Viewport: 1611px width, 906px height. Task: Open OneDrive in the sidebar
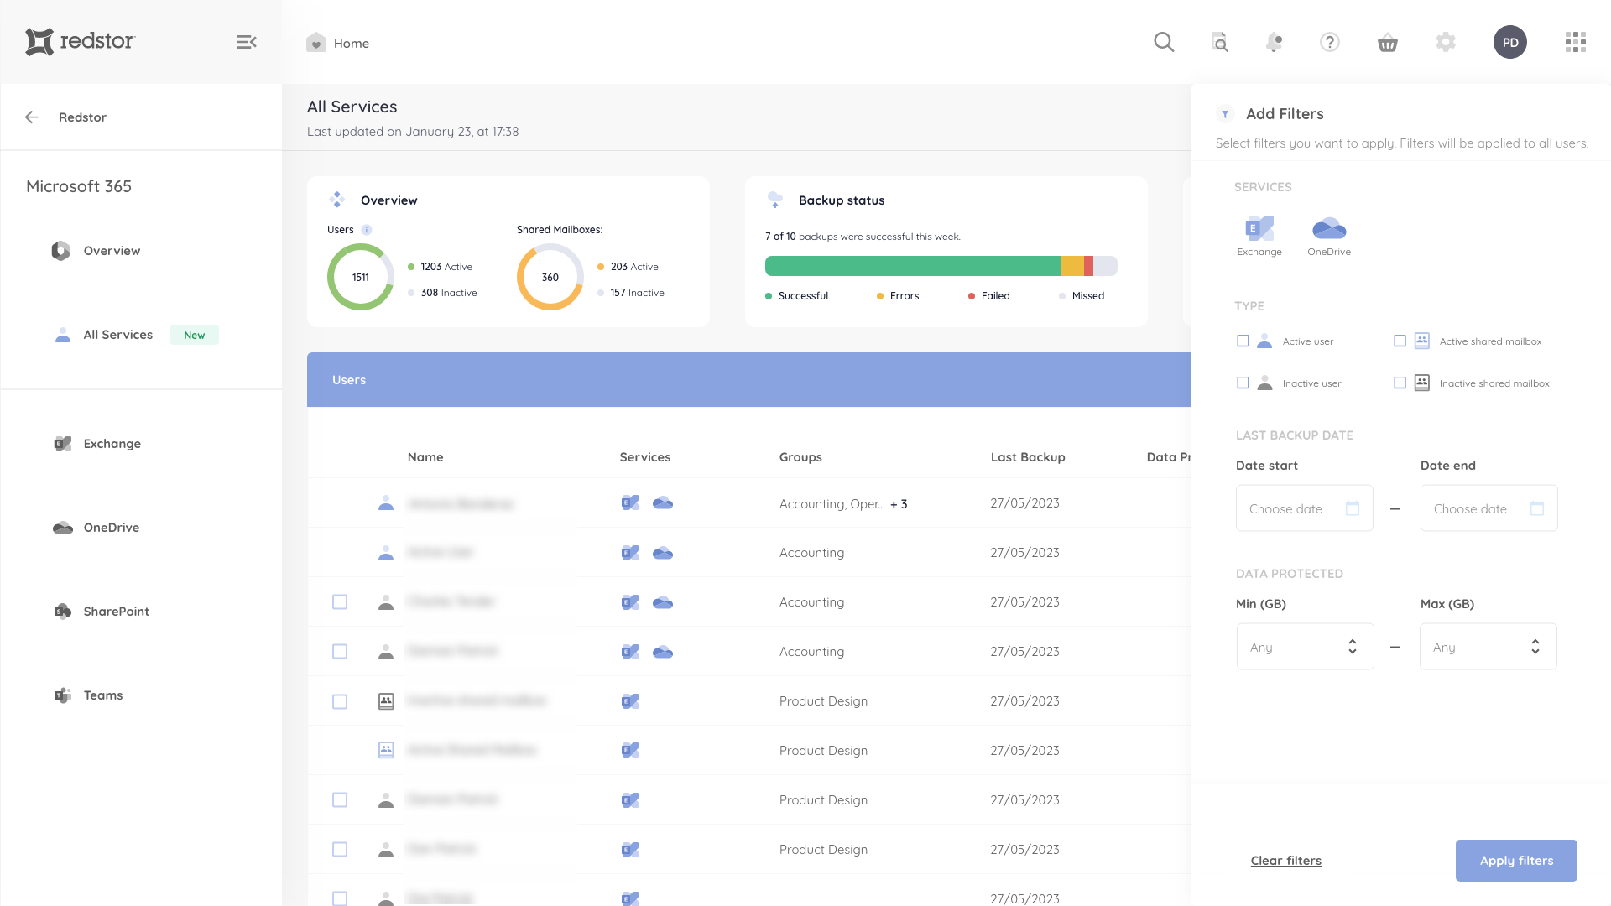pos(111,528)
